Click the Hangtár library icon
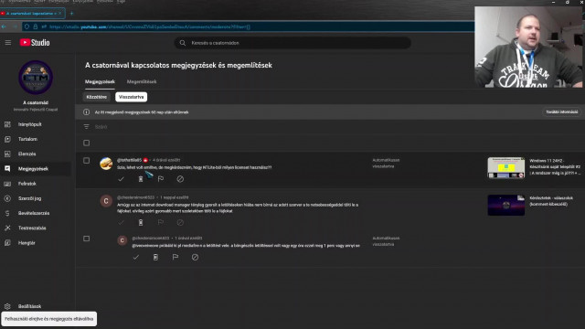The image size is (585, 329). click(x=7, y=243)
